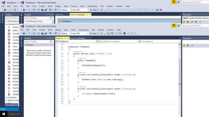Viewport: 209px width, 117px height.
Task: Open Server Explorer tab at bottom left
Action: 11,105
